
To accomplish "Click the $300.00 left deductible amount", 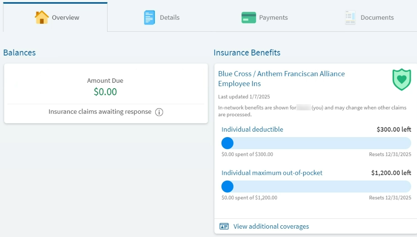I will (x=394, y=130).
